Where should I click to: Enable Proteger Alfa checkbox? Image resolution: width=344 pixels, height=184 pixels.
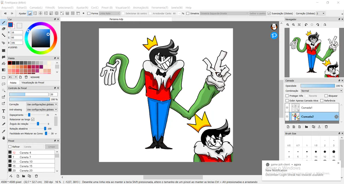point(287,96)
